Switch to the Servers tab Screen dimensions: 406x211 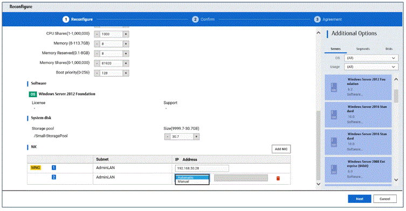(x=335, y=49)
